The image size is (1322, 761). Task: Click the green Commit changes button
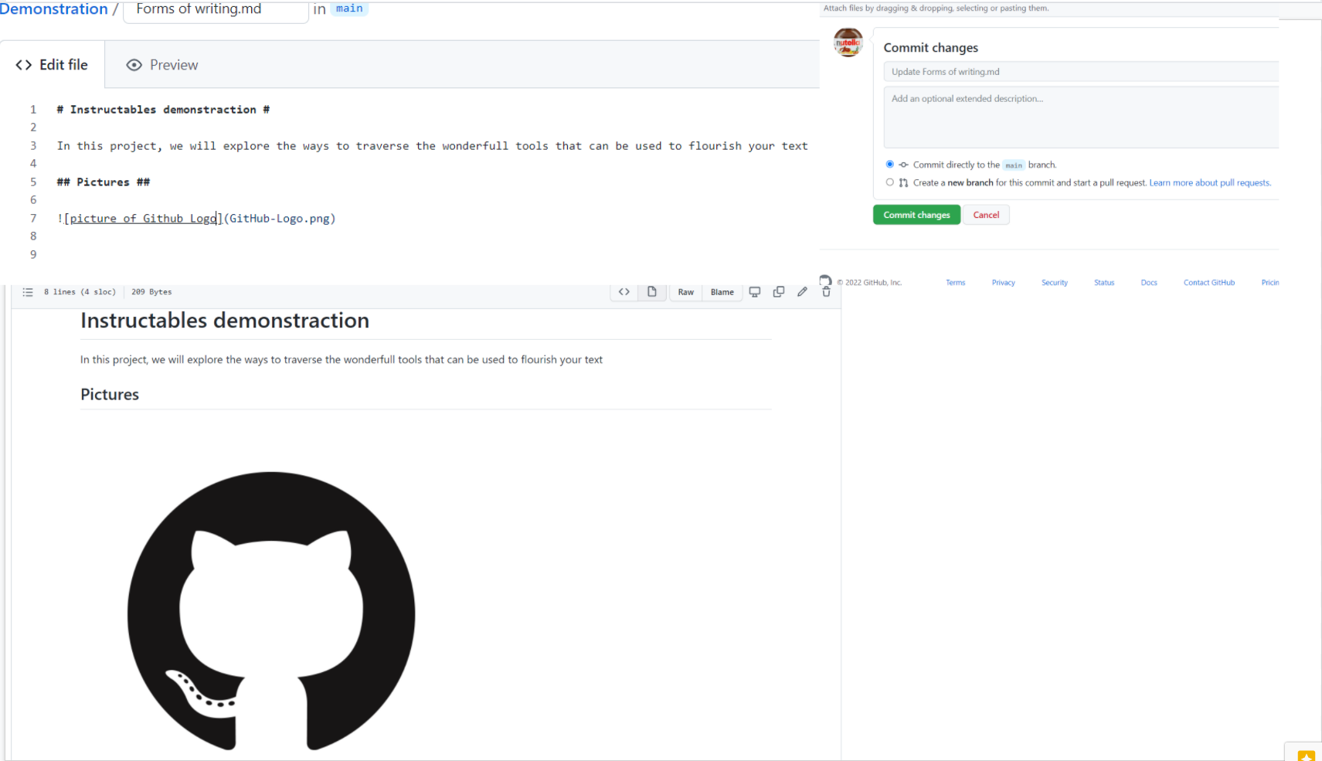(916, 215)
